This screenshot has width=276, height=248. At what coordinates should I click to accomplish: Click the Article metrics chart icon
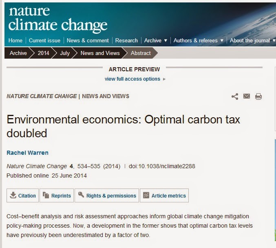tap(146, 195)
